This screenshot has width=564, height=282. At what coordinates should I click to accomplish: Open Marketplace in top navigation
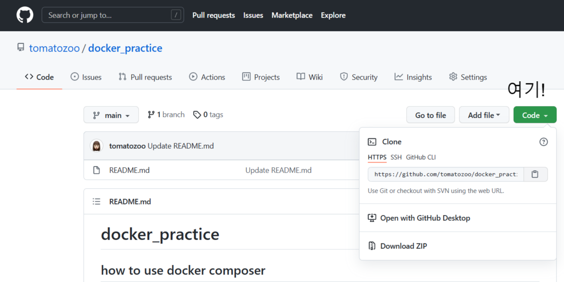pyautogui.click(x=292, y=15)
